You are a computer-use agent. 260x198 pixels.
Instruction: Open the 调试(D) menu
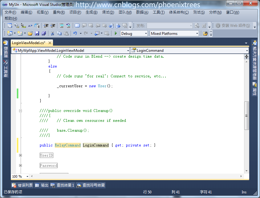point(108,12)
